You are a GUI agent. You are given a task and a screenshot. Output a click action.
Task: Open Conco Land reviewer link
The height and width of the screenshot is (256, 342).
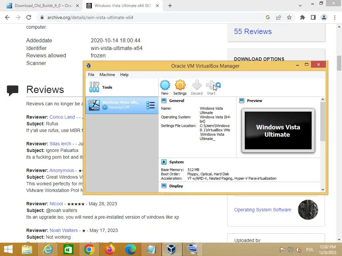coord(62,117)
